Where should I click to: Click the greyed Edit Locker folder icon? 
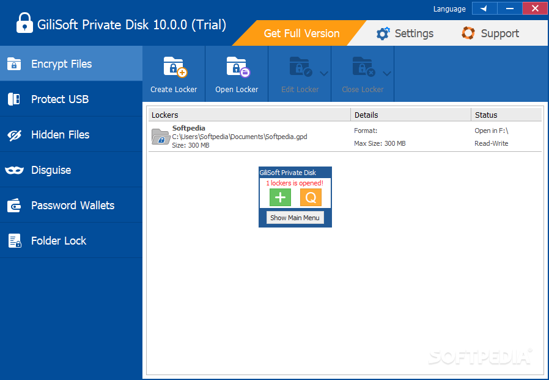tap(301, 67)
